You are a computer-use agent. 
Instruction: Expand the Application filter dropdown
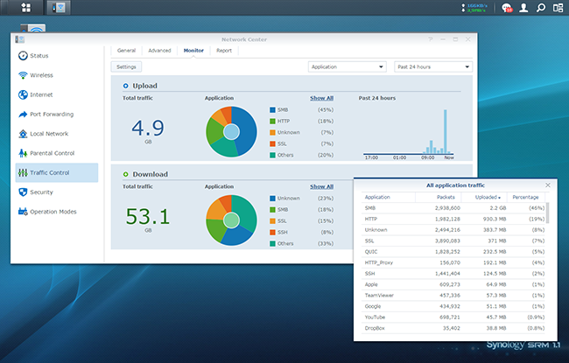coord(348,66)
